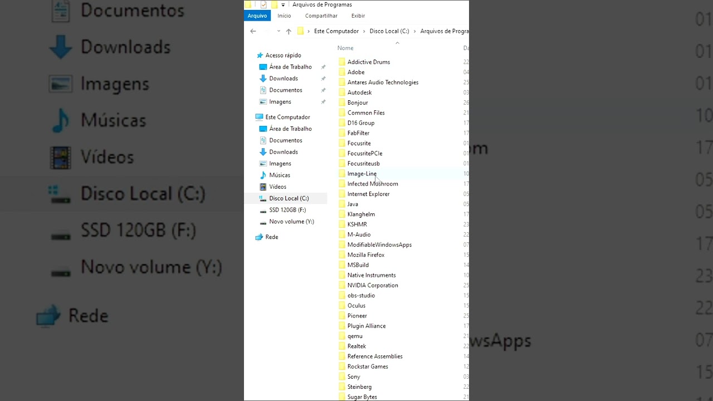The width and height of the screenshot is (713, 401).
Task: Click the Focusriteusb folder icon
Action: (x=342, y=163)
